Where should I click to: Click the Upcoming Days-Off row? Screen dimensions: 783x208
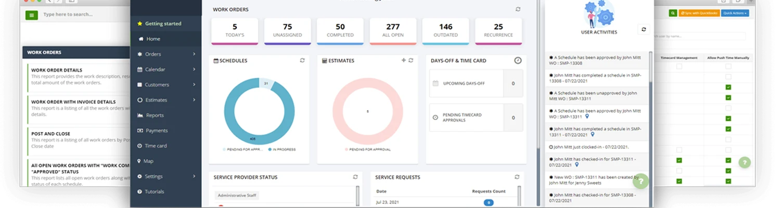[x=476, y=83]
